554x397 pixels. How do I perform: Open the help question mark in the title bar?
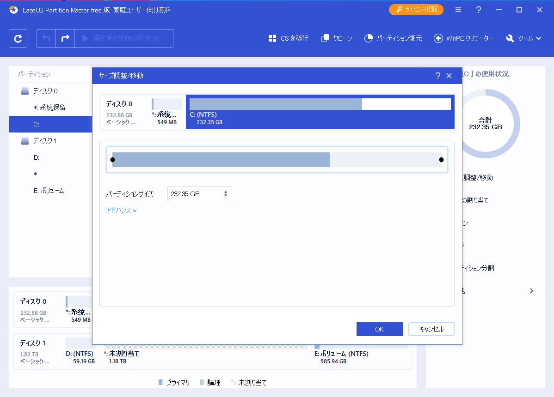click(x=478, y=10)
